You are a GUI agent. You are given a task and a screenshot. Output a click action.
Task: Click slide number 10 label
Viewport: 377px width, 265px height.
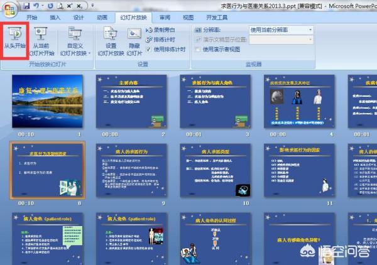coord(246,203)
